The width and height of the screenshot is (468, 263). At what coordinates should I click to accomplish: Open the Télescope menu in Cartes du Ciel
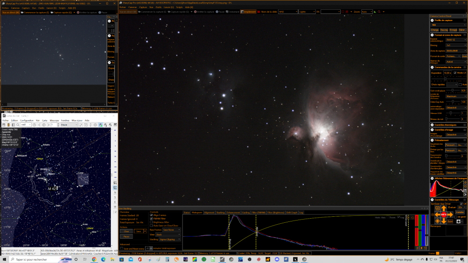(54, 120)
